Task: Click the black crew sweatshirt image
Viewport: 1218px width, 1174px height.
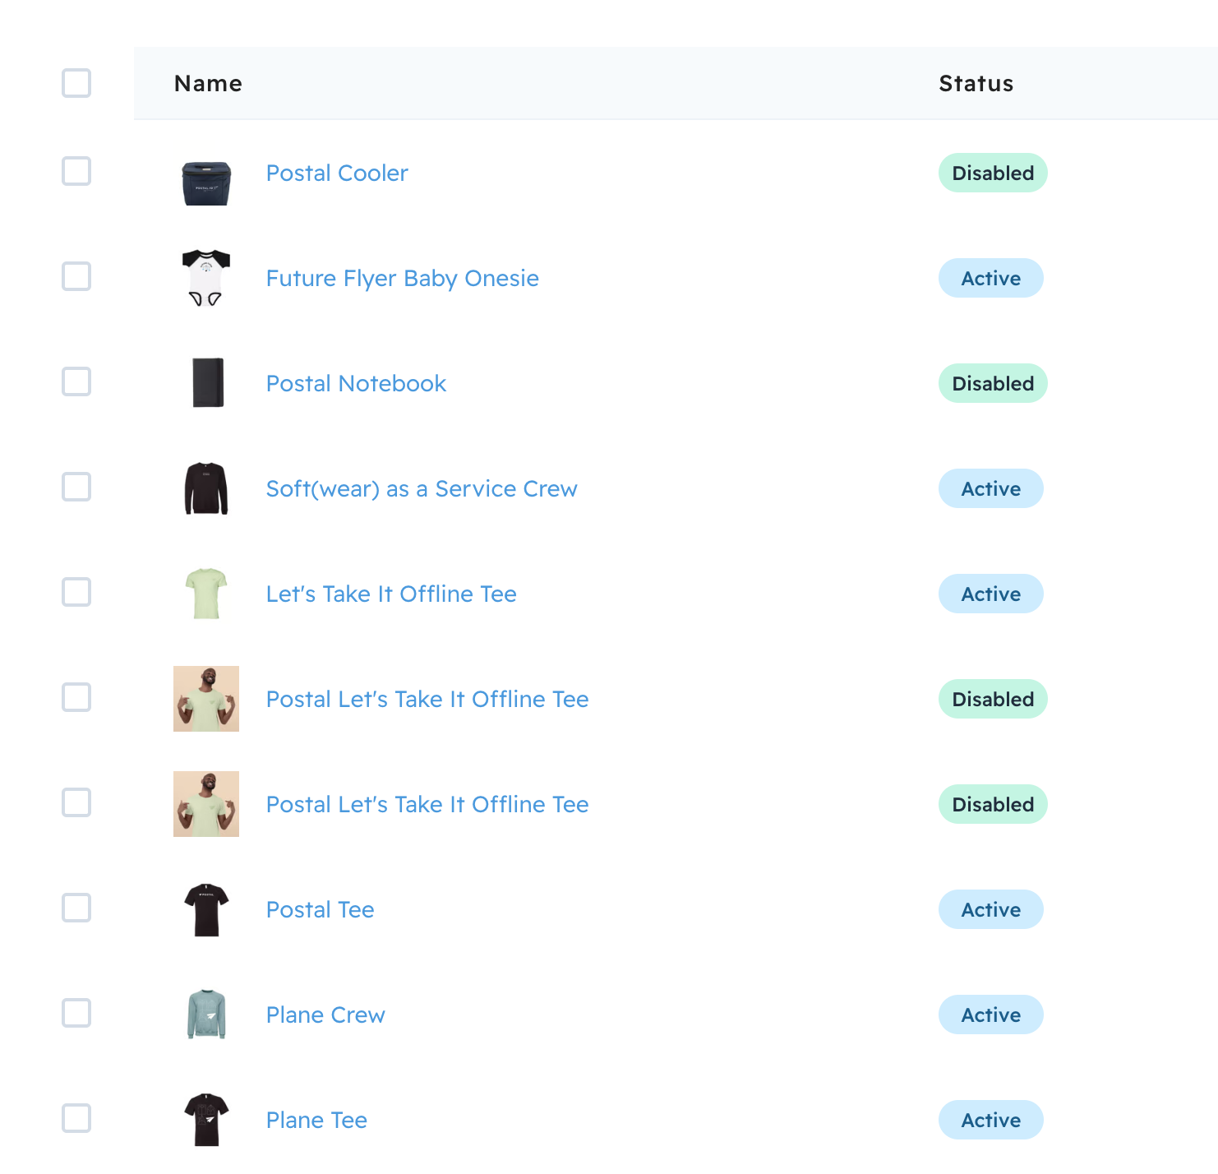Action: 205,488
